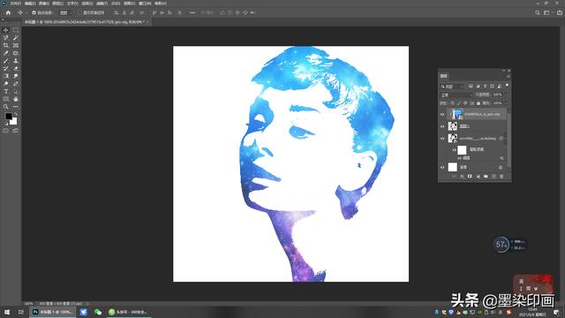The image size is (565, 318).
Task: Open workspace switcher at top right
Action: 547,12
